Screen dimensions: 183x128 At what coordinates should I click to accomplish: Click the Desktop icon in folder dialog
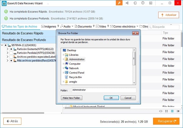pos(64,50)
